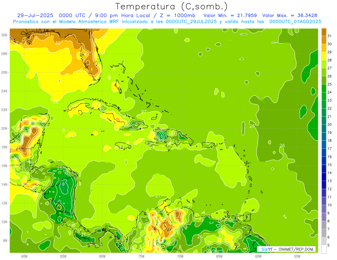Click latitude axis label '26N'
This screenshot has height=260, width=337.
pos(5,72)
